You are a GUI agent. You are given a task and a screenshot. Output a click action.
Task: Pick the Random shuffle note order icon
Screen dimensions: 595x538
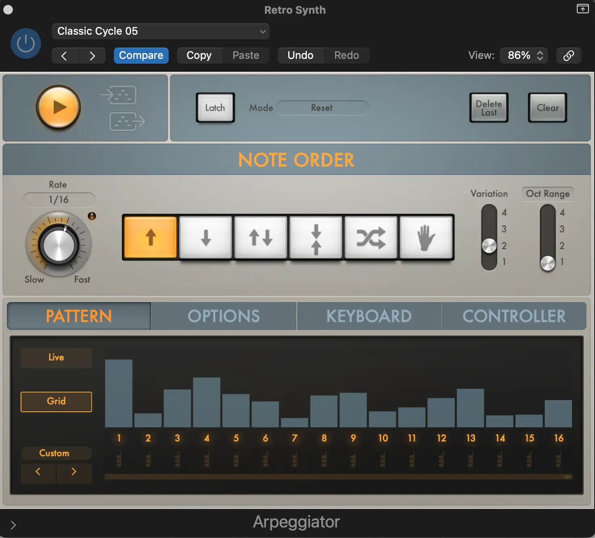click(x=371, y=237)
